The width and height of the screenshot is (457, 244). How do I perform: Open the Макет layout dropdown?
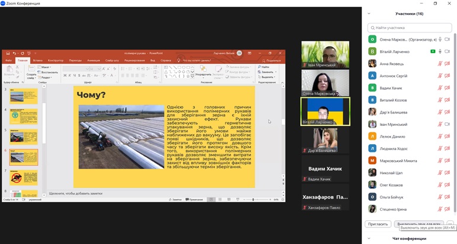click(44, 67)
